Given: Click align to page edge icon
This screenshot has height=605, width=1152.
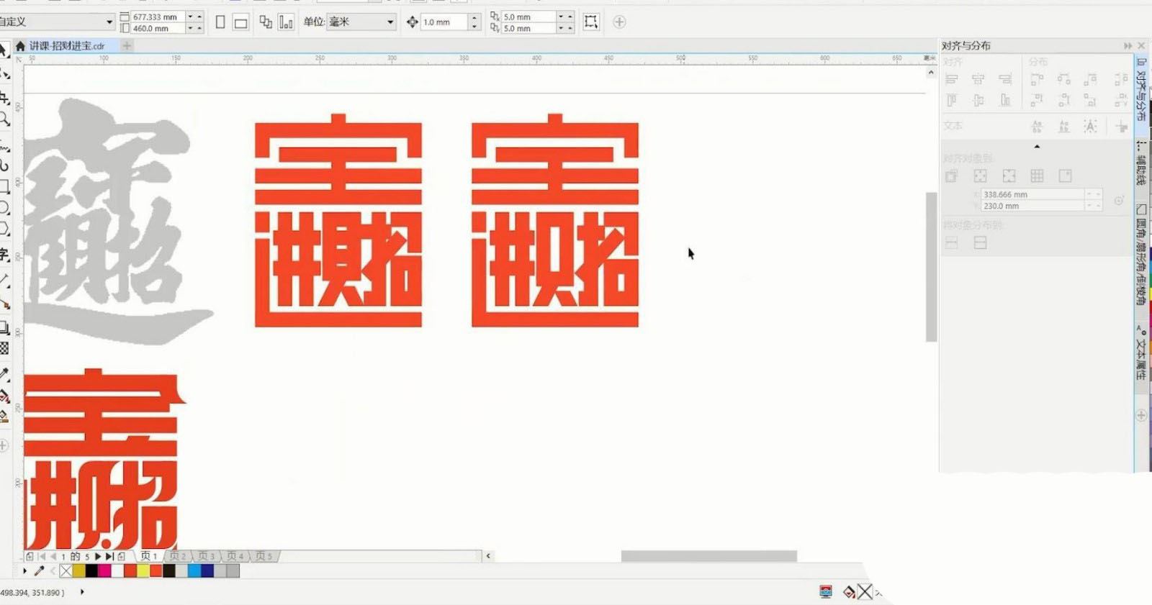Looking at the screenshot, I should pos(980,176).
